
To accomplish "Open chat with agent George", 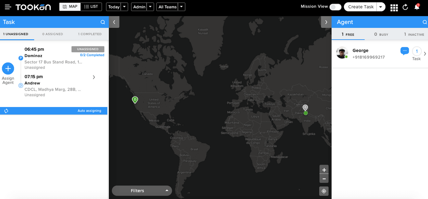I will (x=404, y=51).
